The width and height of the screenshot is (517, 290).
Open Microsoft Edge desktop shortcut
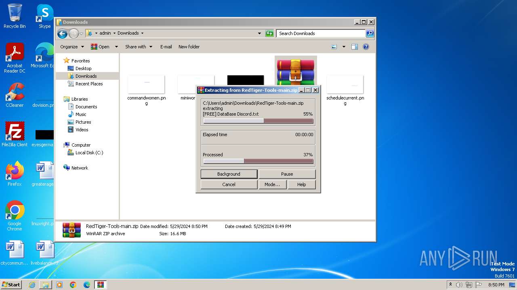click(x=44, y=56)
